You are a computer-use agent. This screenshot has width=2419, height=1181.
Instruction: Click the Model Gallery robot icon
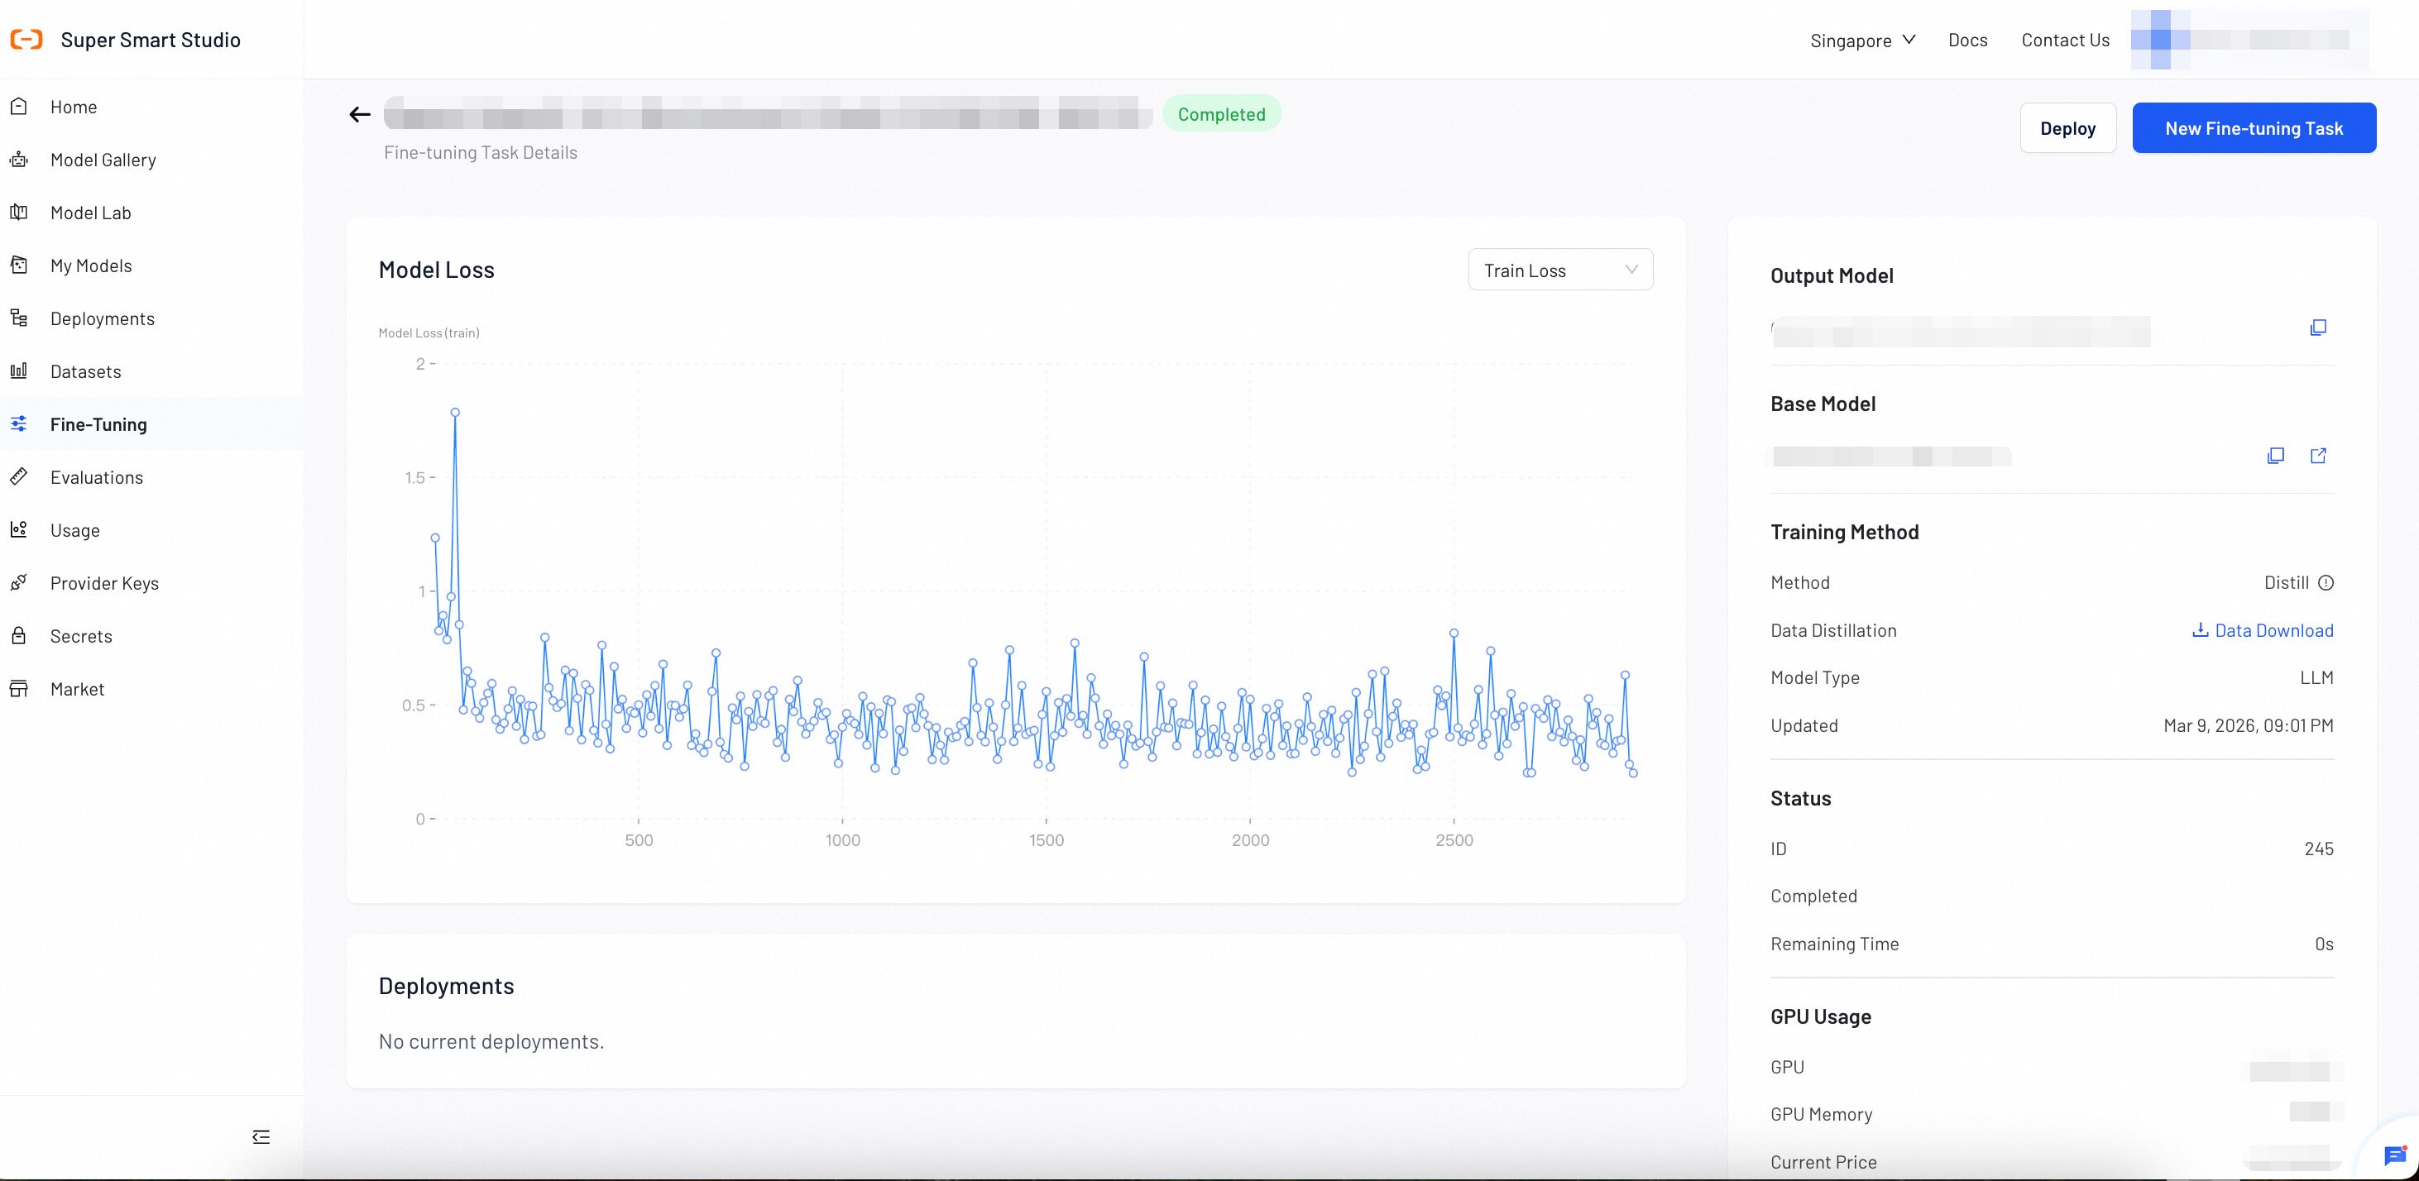(x=19, y=160)
